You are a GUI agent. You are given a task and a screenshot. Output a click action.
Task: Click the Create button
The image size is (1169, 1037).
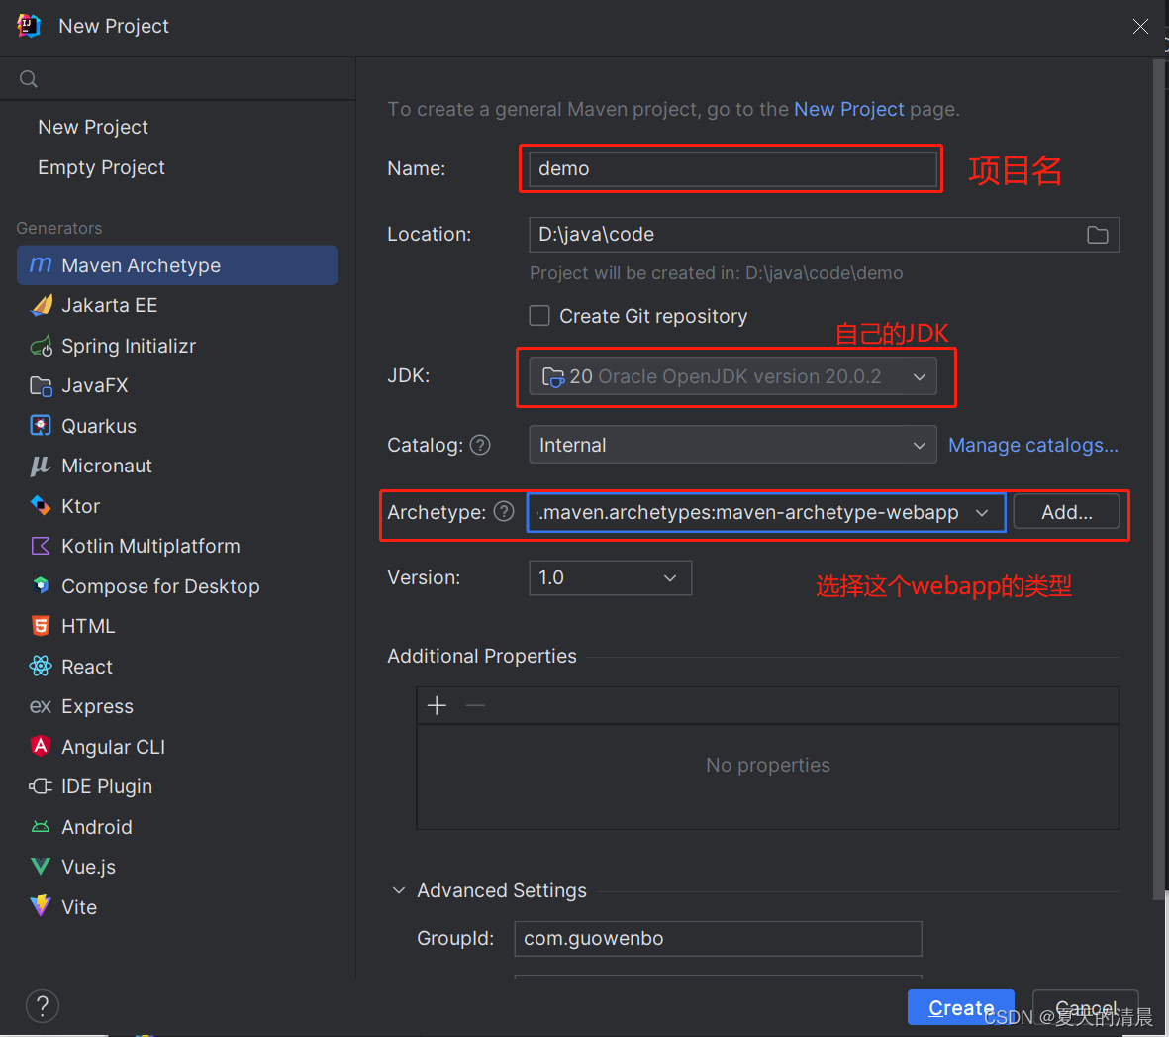pos(960,1008)
